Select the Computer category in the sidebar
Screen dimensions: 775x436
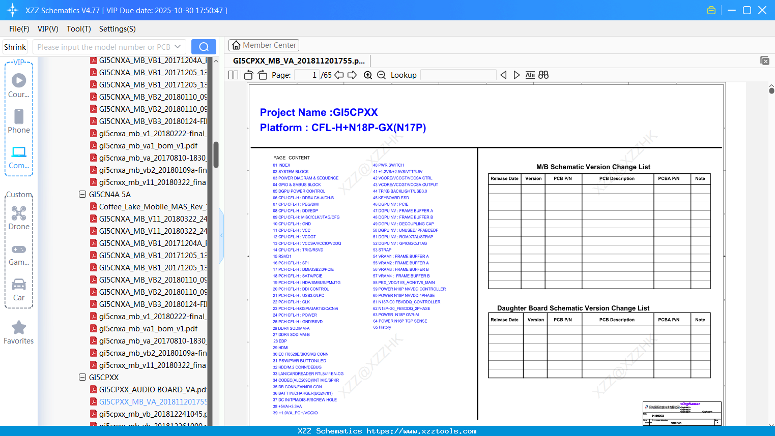click(19, 157)
